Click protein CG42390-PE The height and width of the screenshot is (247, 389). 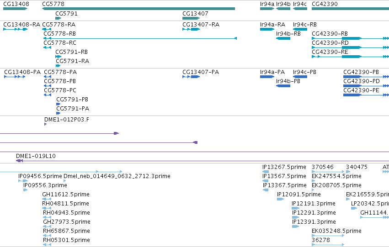361,90
